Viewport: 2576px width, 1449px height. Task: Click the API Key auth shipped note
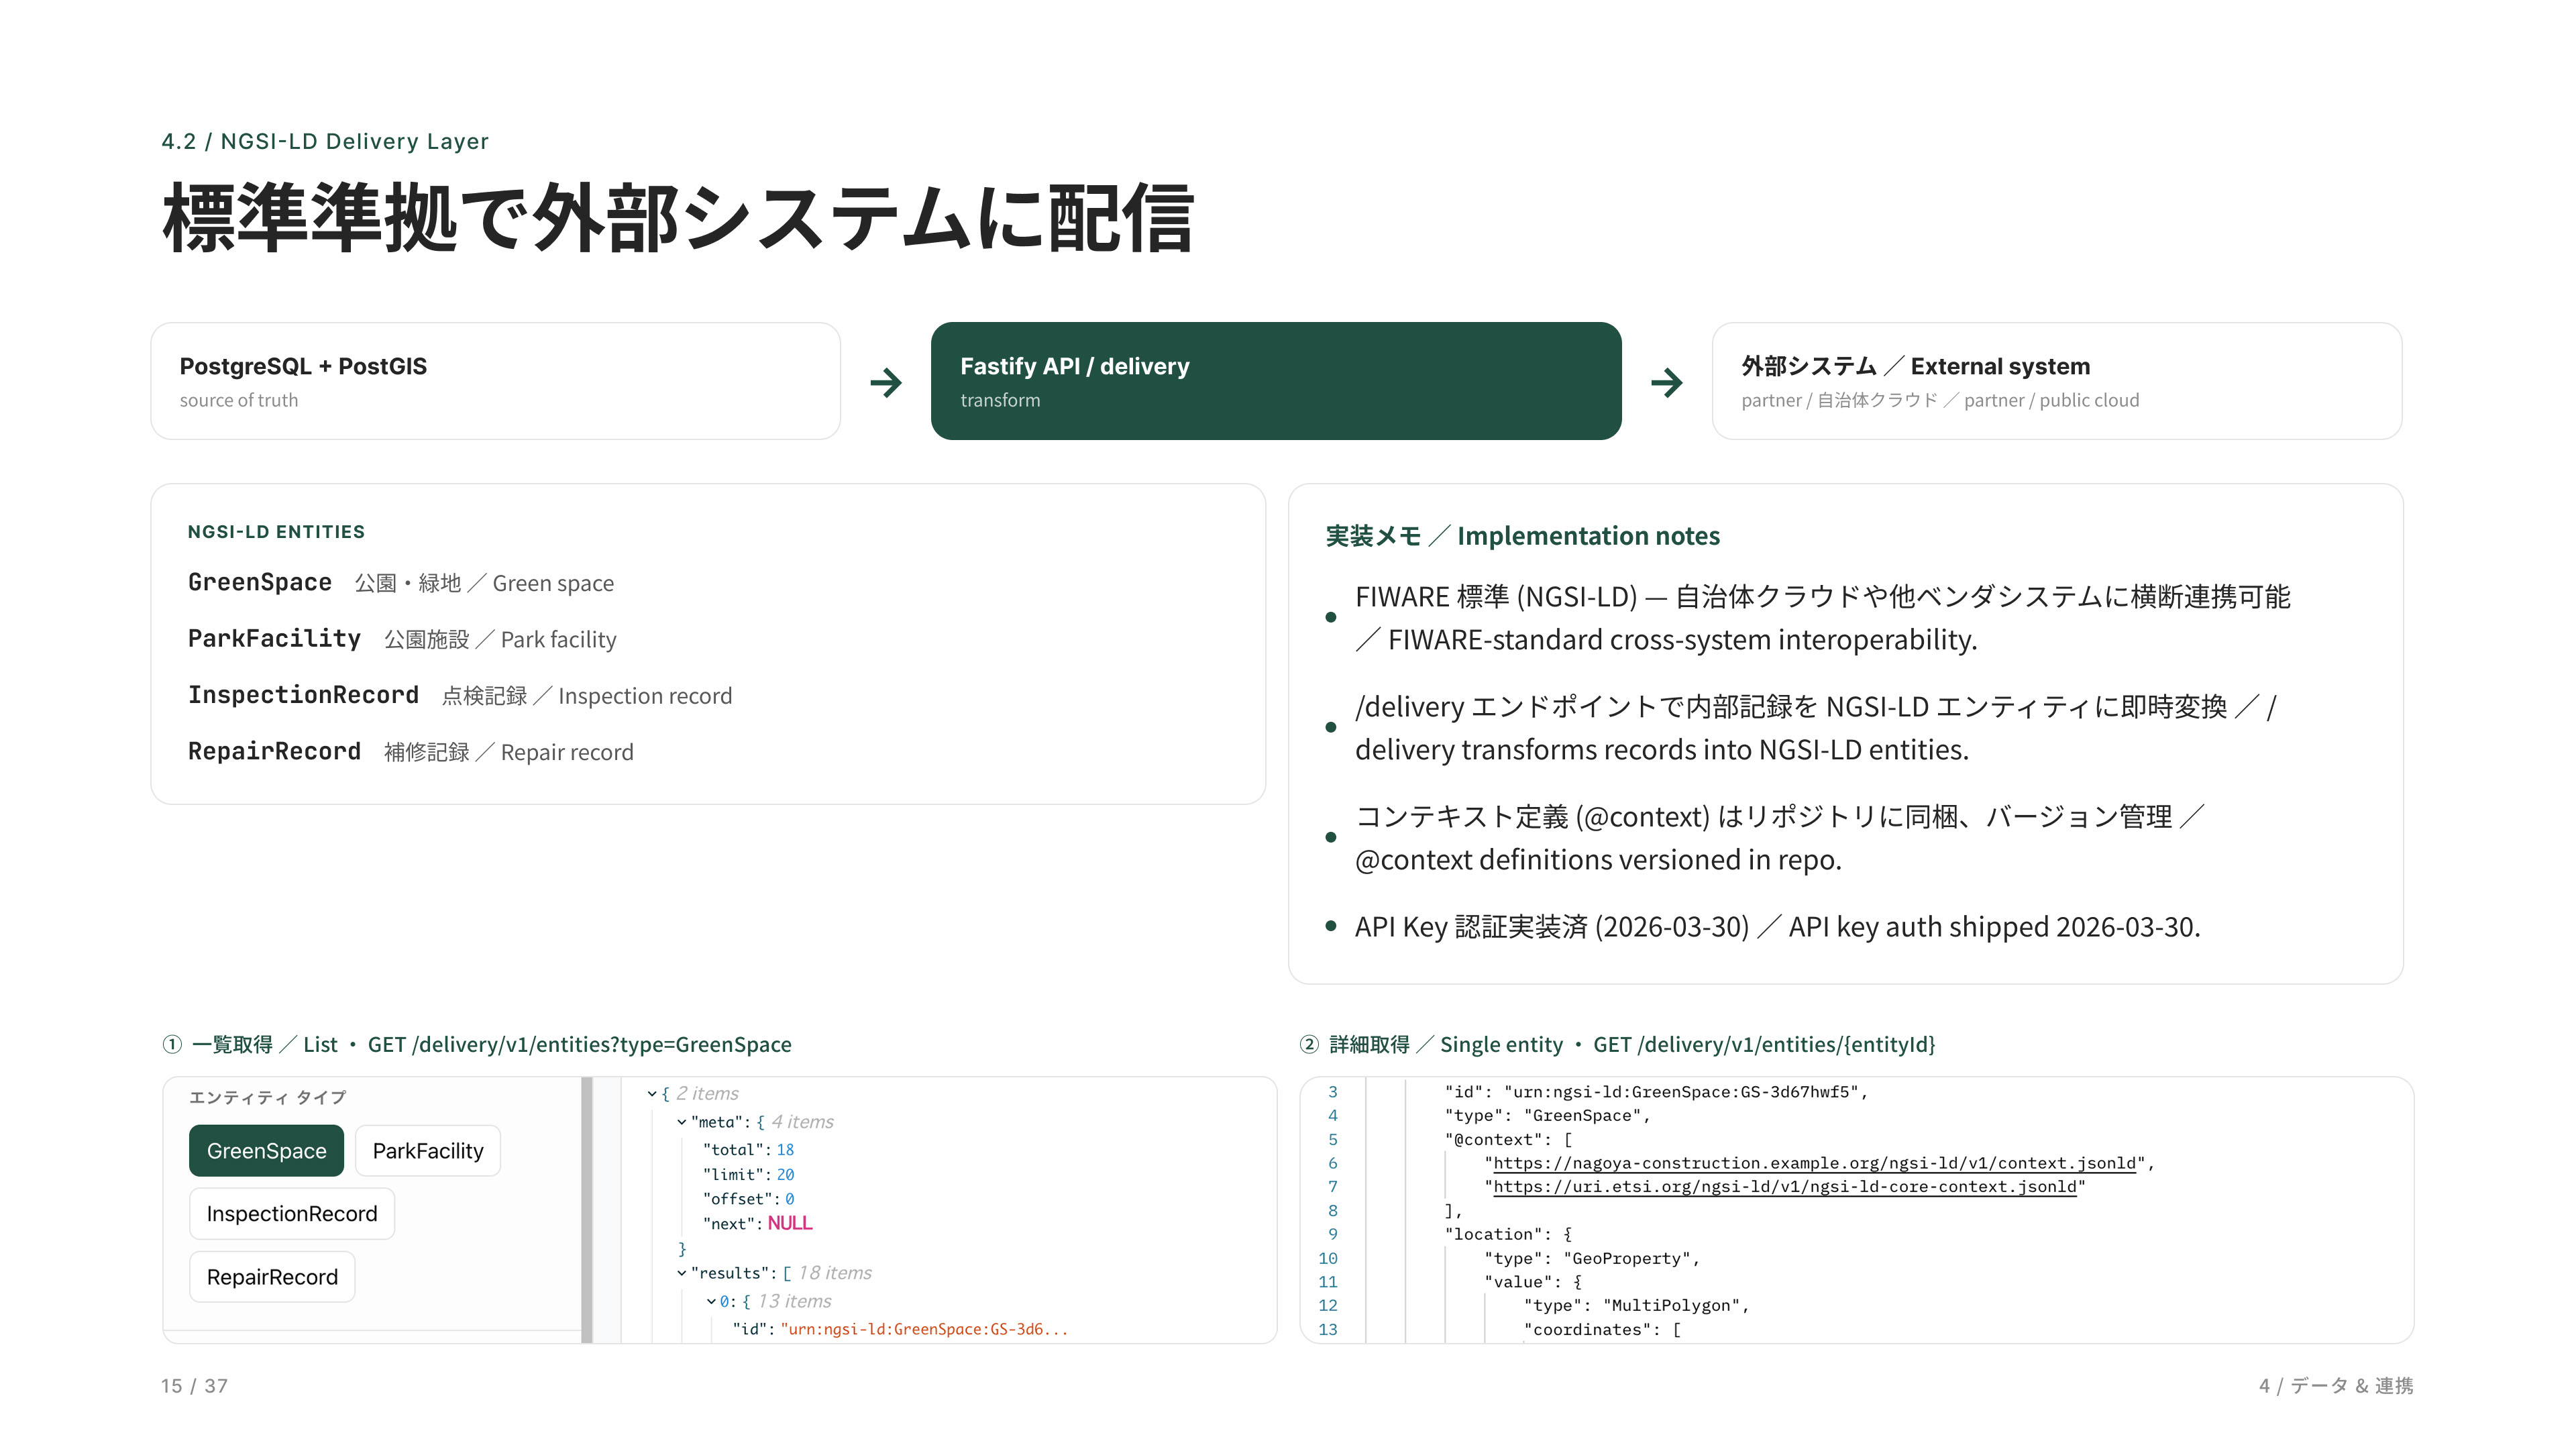click(x=1777, y=926)
